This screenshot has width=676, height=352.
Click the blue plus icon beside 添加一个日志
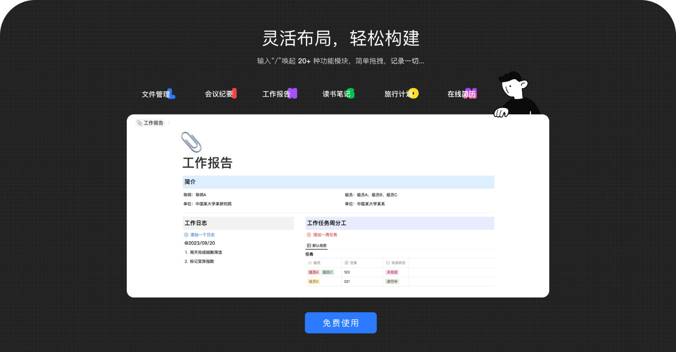click(x=186, y=235)
